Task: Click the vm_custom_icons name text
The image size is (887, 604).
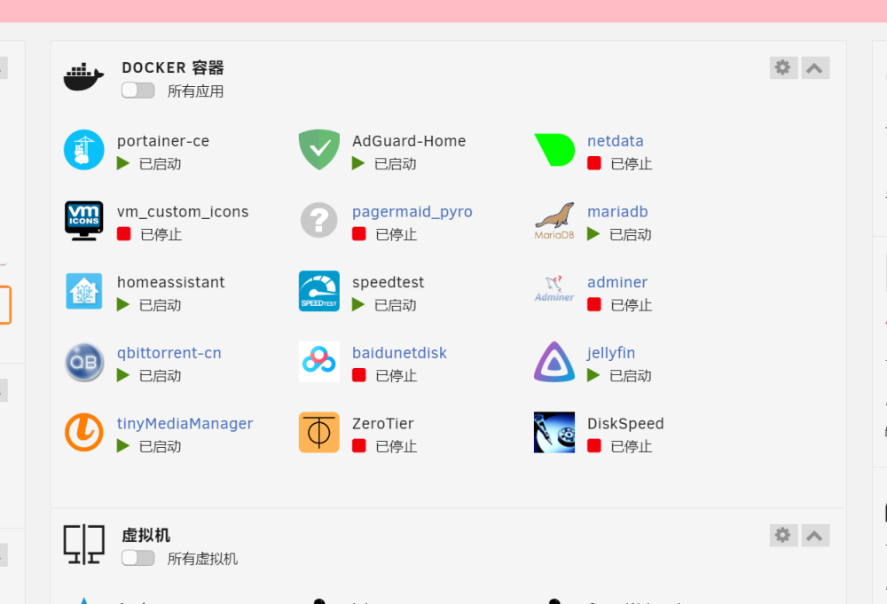Action: point(183,211)
